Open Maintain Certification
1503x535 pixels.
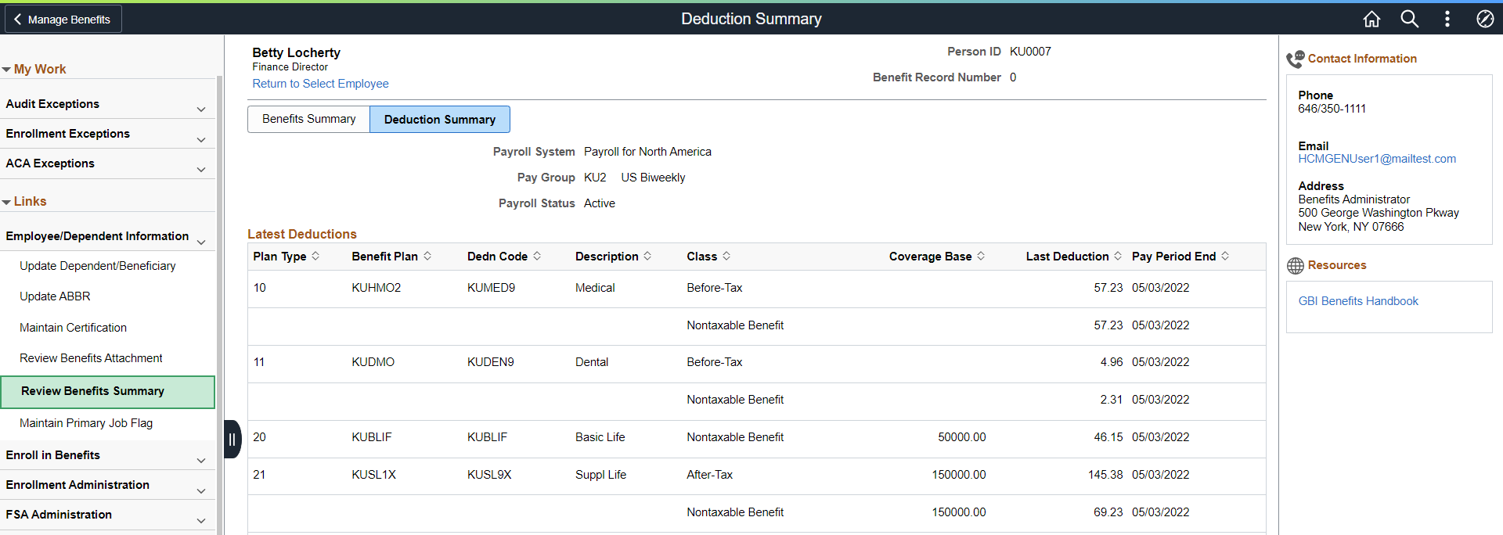point(73,328)
